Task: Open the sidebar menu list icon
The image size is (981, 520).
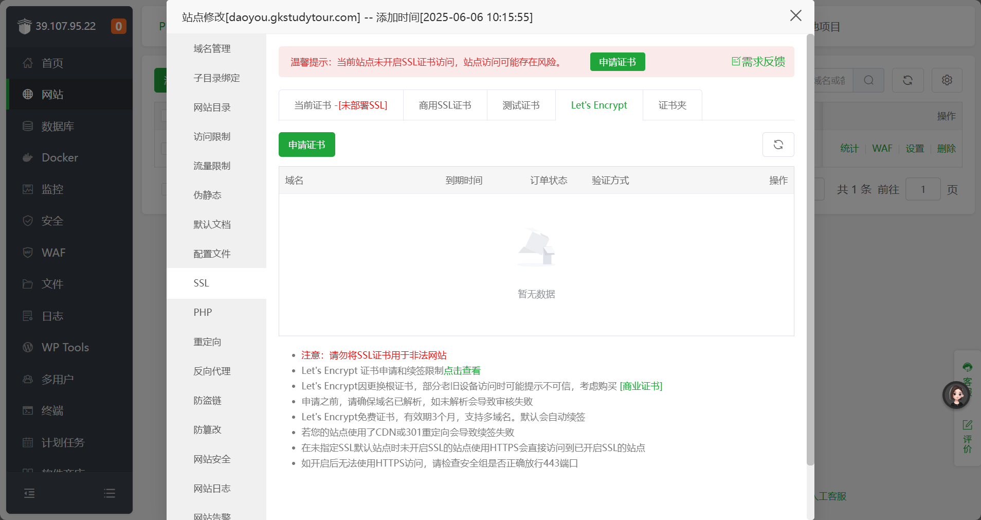Action: tap(110, 493)
